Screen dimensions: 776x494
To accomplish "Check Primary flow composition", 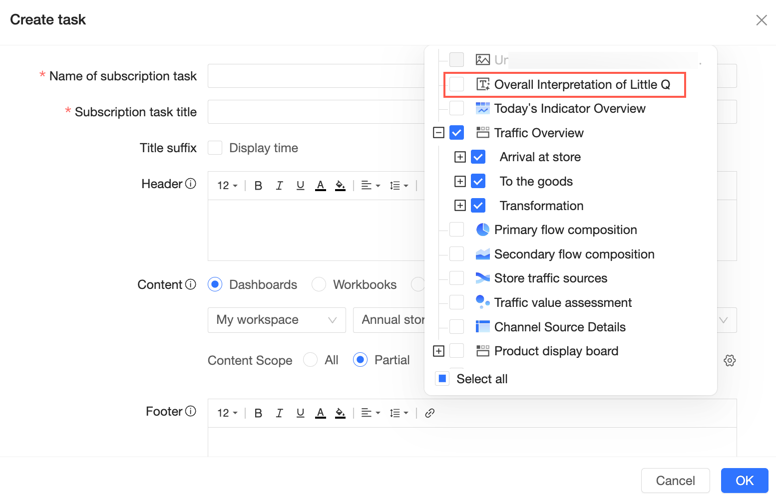I will pyautogui.click(x=457, y=229).
